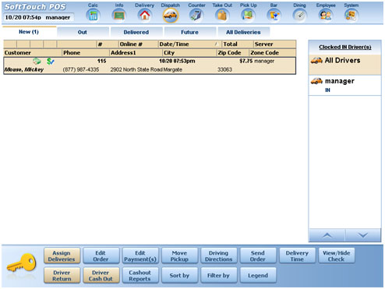This screenshot has width=385, height=289.
Task: Switch to the Future tab
Action: coord(189,32)
